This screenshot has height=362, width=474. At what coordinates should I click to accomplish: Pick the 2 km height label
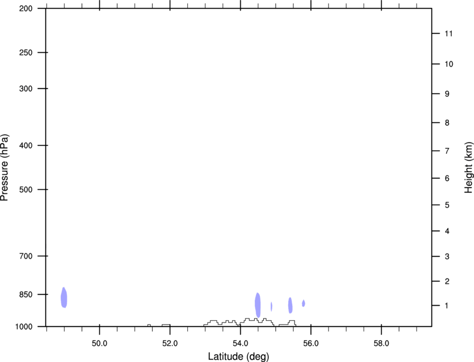(x=447, y=281)
